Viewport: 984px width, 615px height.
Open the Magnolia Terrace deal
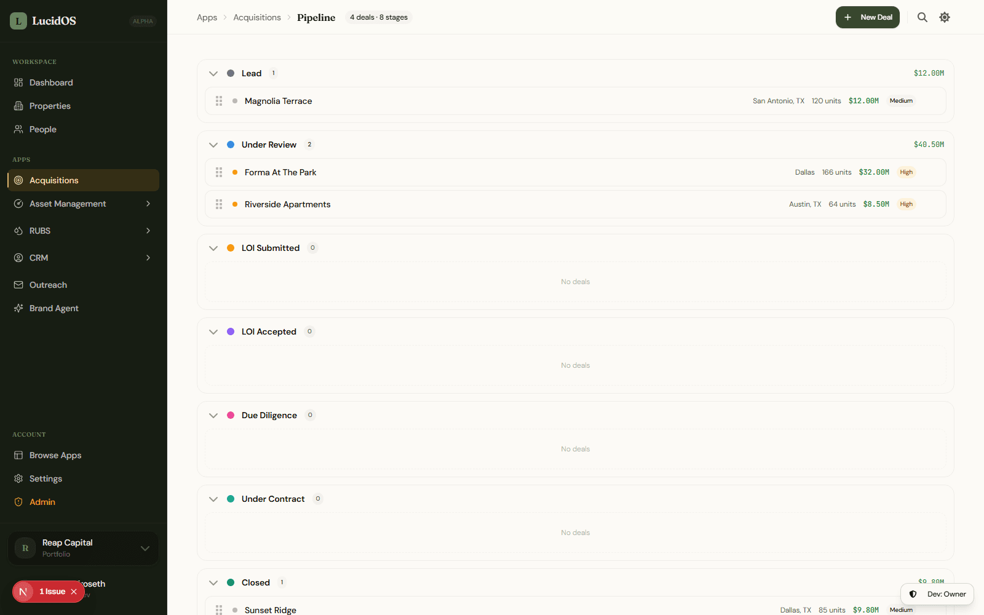pos(575,101)
